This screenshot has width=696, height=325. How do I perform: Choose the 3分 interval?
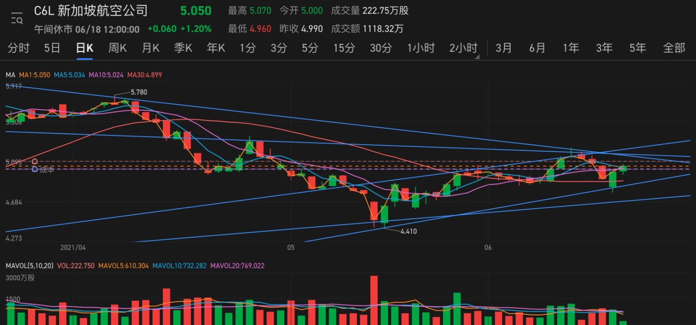click(279, 48)
